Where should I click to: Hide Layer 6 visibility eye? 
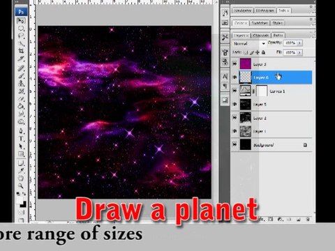pos(234,77)
